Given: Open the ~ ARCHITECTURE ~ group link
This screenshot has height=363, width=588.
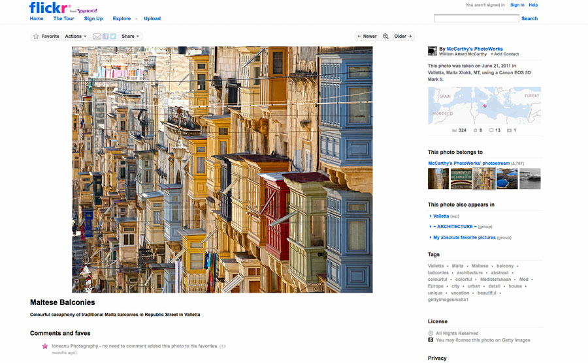Looking at the screenshot, I should (455, 226).
